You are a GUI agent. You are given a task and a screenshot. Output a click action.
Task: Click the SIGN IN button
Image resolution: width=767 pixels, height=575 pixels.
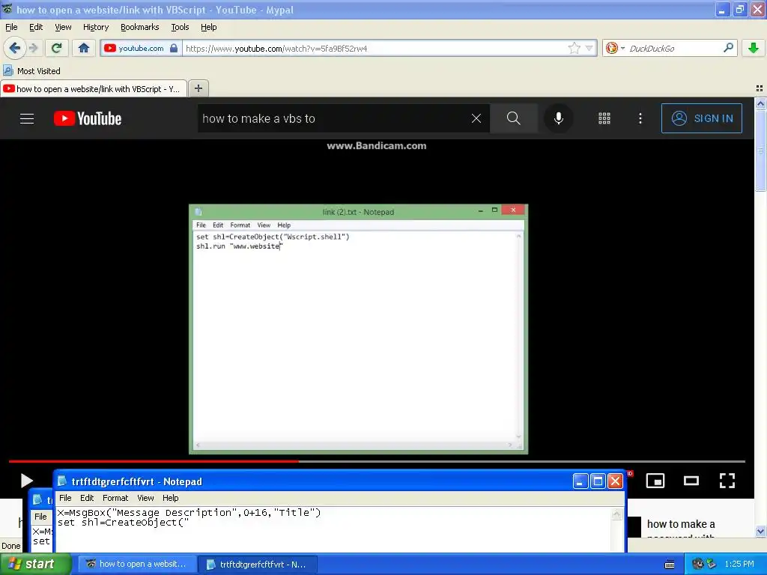pyautogui.click(x=701, y=118)
